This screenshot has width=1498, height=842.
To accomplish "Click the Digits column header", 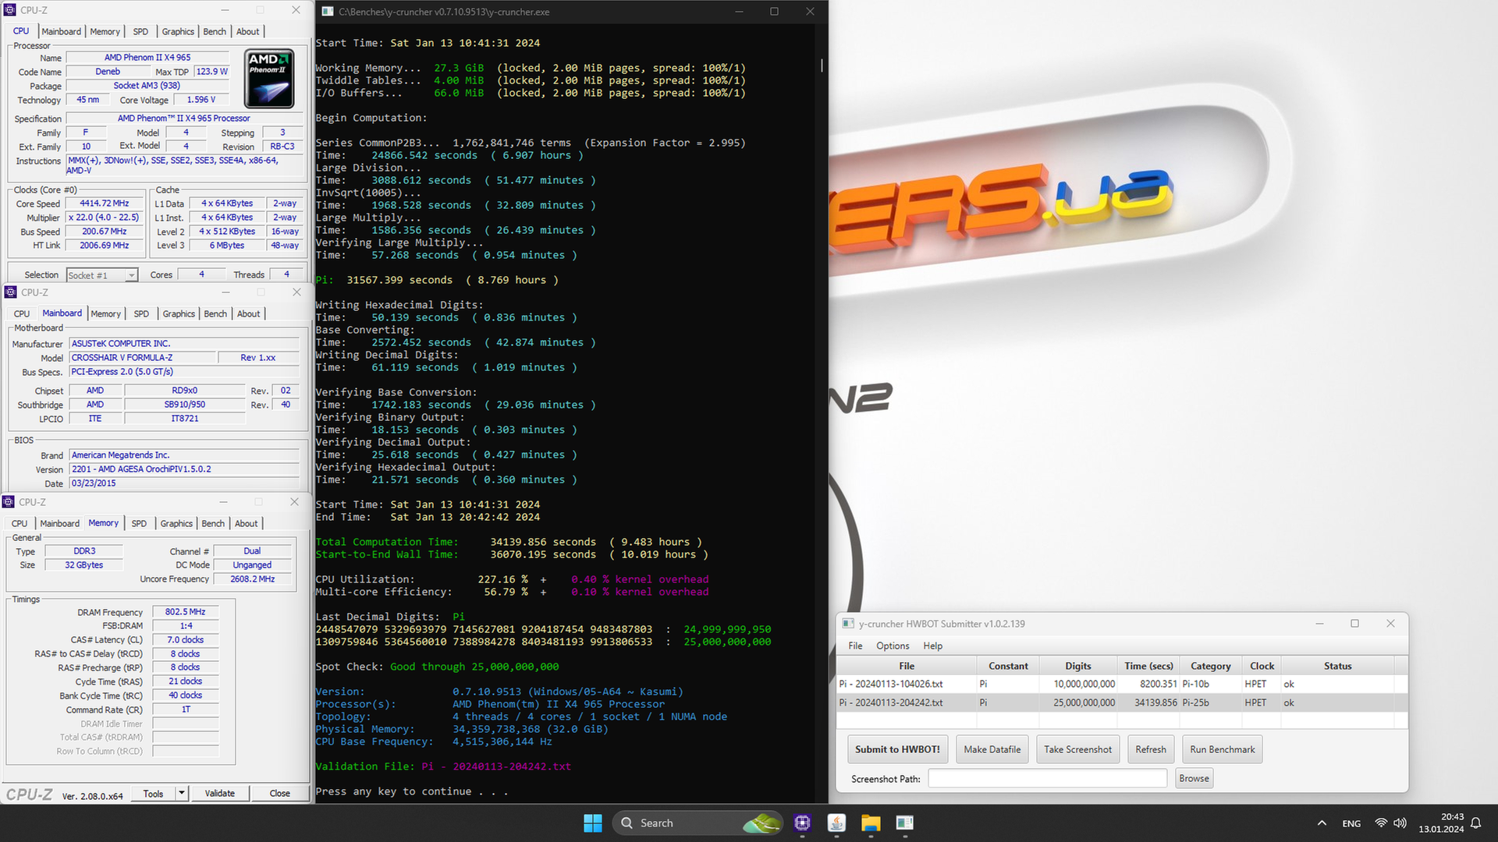I will pyautogui.click(x=1078, y=666).
